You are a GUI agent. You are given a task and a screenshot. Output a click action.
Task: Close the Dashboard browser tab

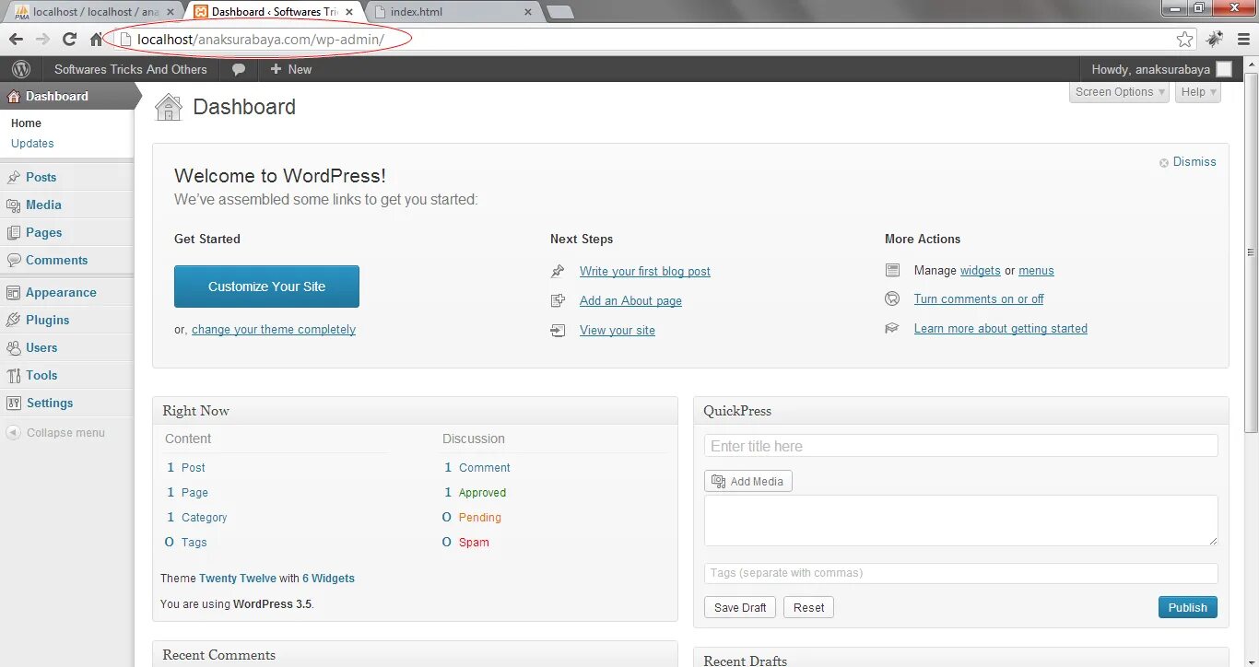(x=349, y=12)
